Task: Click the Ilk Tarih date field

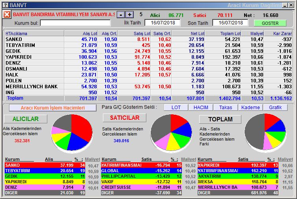Action: [163, 23]
